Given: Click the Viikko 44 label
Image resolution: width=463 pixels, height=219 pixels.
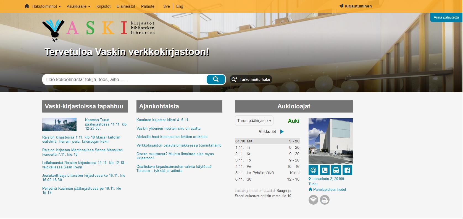Looking at the screenshot, I should [267, 132].
